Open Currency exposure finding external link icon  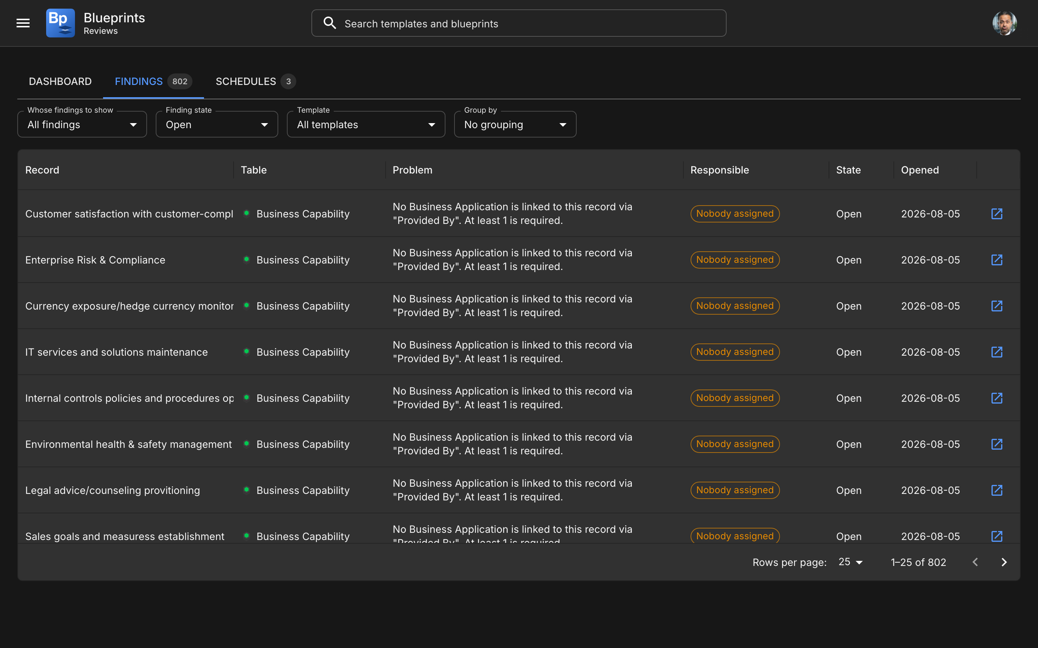[997, 306]
